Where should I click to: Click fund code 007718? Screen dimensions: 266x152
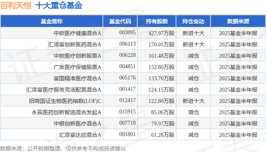pos(128,123)
